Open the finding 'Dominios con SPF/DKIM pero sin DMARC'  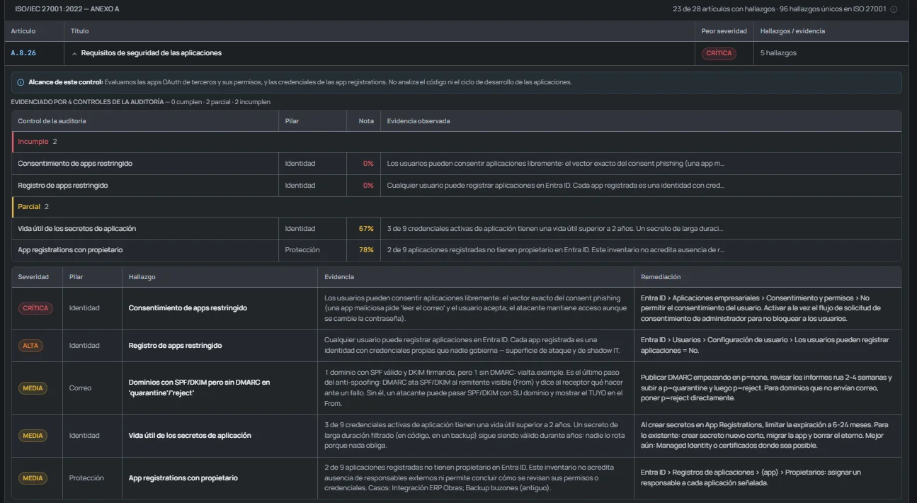point(199,386)
